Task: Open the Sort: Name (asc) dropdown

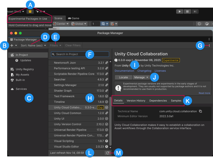Action: point(33,45)
